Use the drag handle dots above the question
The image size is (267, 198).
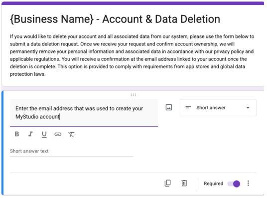click(x=133, y=95)
